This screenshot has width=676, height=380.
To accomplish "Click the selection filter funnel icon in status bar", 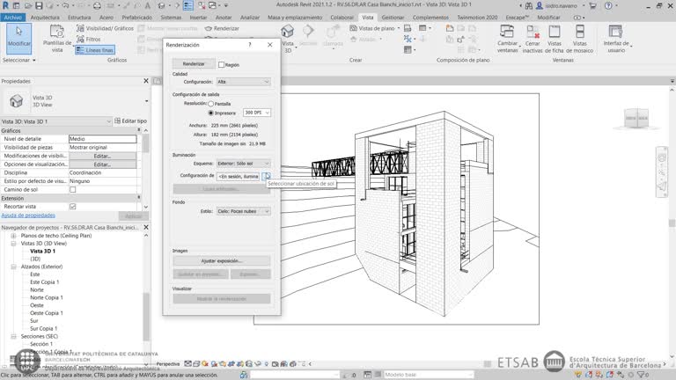I will [641, 375].
